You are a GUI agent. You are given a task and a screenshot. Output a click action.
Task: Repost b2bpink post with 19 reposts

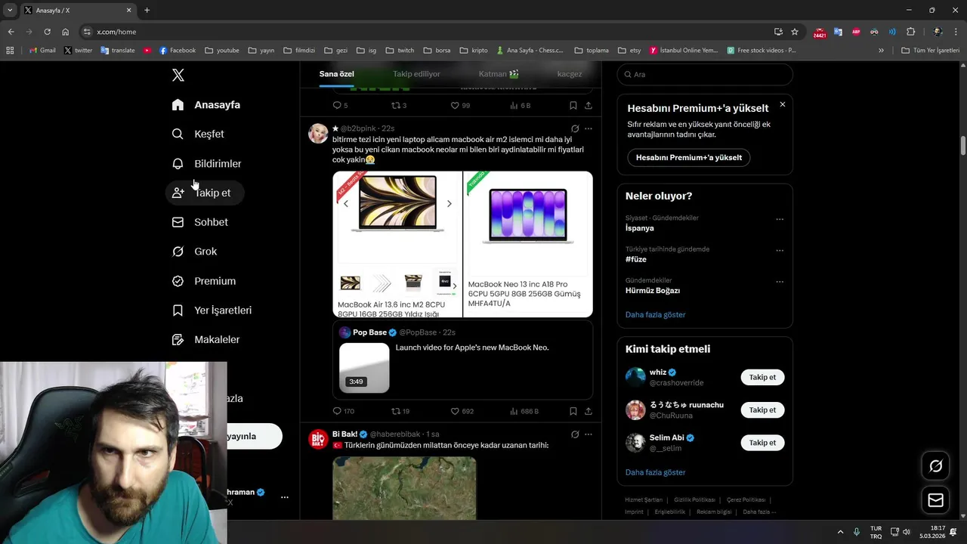pyautogui.click(x=400, y=411)
